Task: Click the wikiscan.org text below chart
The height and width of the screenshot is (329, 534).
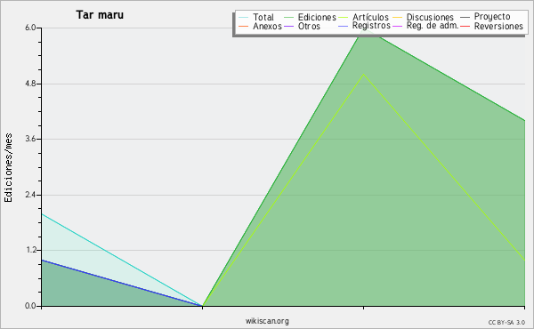Action: point(267,321)
